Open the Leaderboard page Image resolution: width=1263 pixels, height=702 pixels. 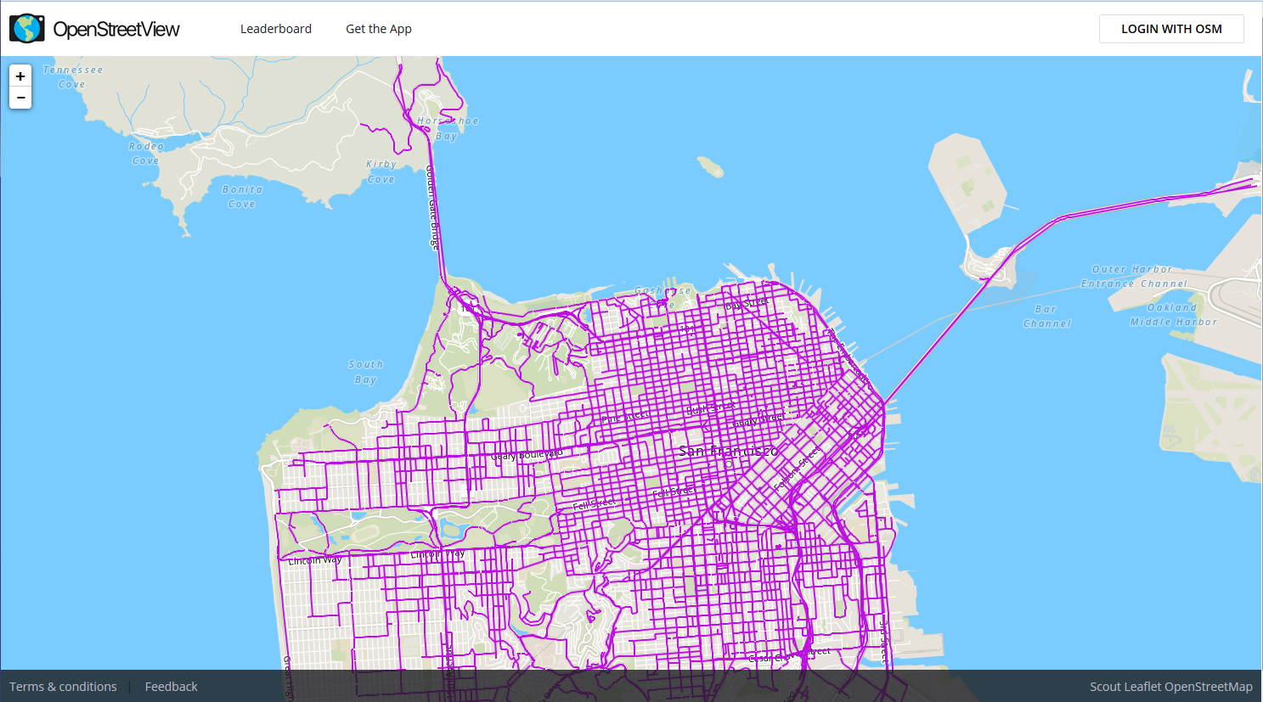(275, 29)
